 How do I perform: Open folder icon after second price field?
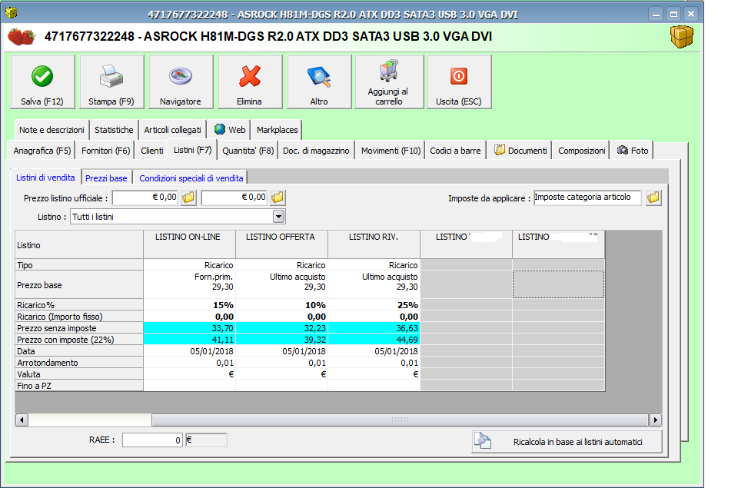coord(278,198)
